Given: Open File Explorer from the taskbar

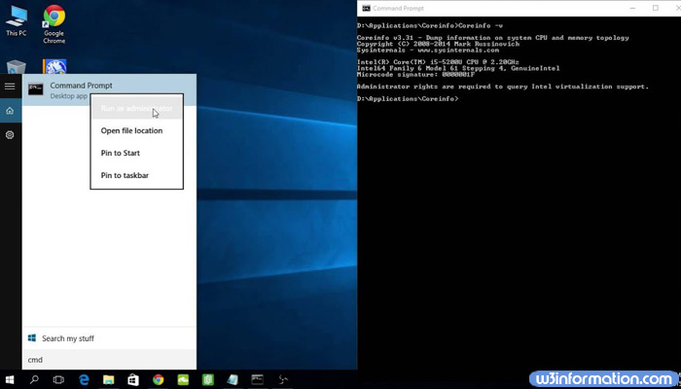Looking at the screenshot, I should click(x=109, y=380).
